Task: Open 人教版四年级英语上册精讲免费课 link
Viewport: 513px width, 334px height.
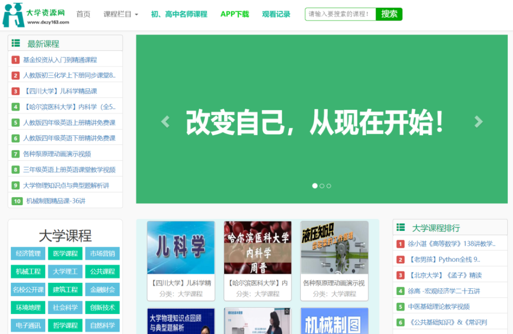Action: pyautogui.click(x=69, y=123)
